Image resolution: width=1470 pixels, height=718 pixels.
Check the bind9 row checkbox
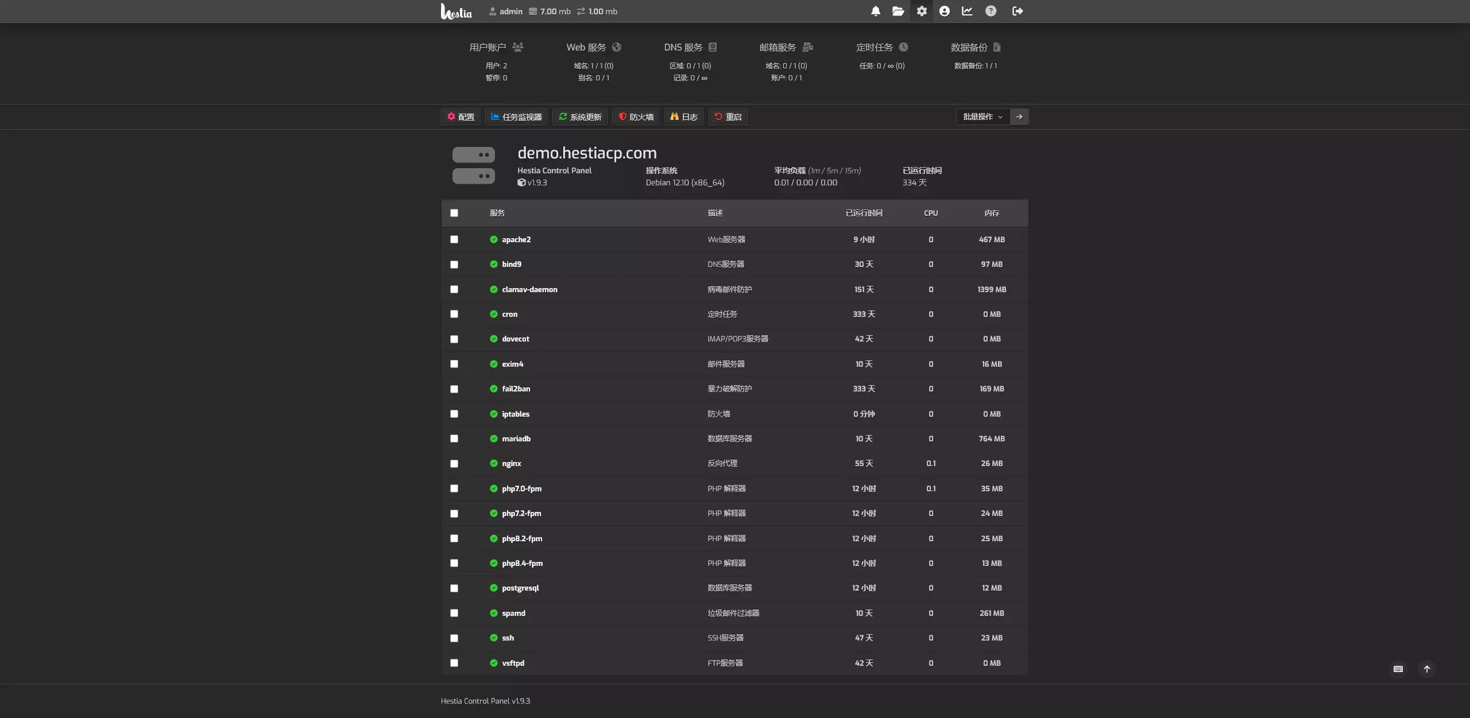click(x=454, y=265)
